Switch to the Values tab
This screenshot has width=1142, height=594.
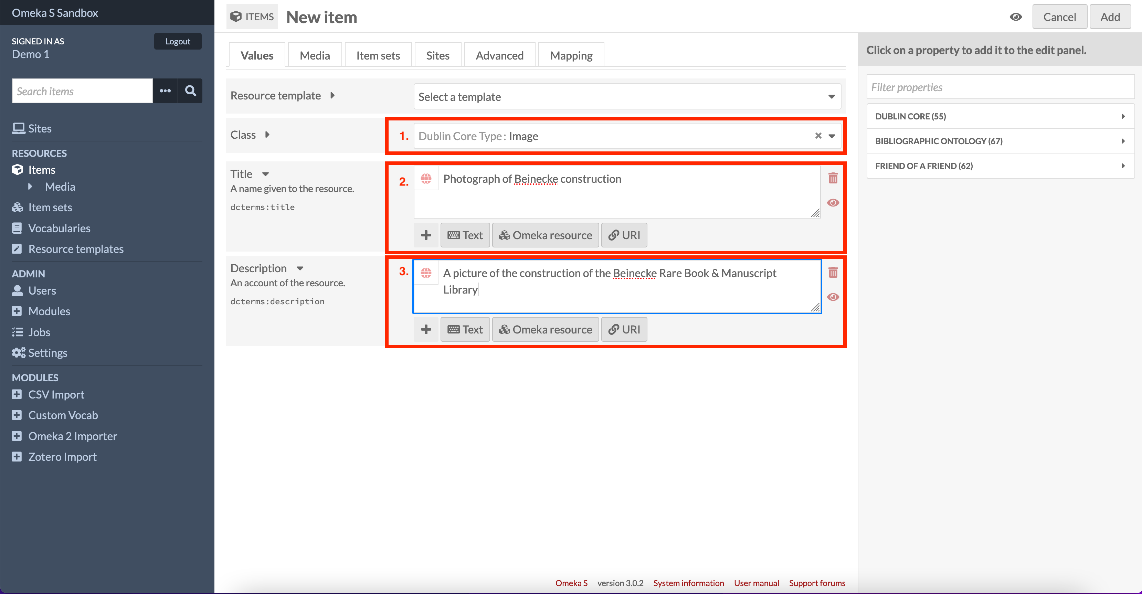257,55
